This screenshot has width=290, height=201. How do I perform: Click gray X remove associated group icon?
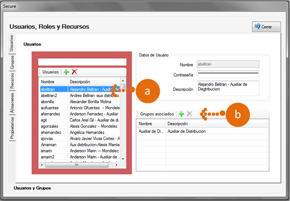[190, 114]
